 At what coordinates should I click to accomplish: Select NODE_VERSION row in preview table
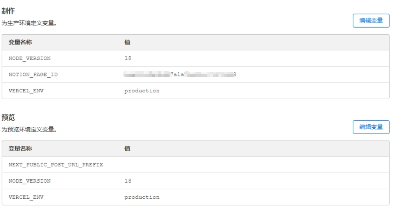tap(195, 181)
